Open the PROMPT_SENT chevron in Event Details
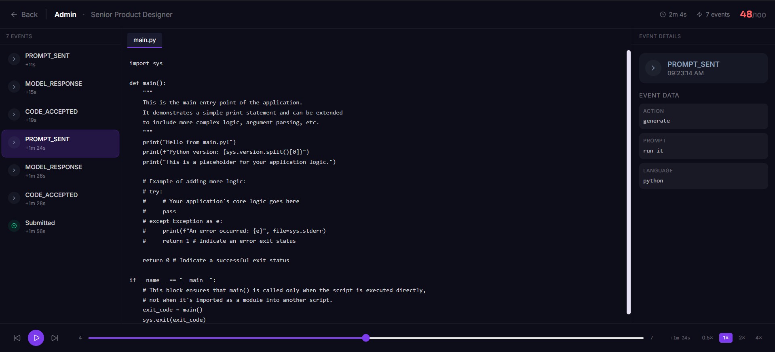Image resolution: width=775 pixels, height=352 pixels. coord(653,68)
